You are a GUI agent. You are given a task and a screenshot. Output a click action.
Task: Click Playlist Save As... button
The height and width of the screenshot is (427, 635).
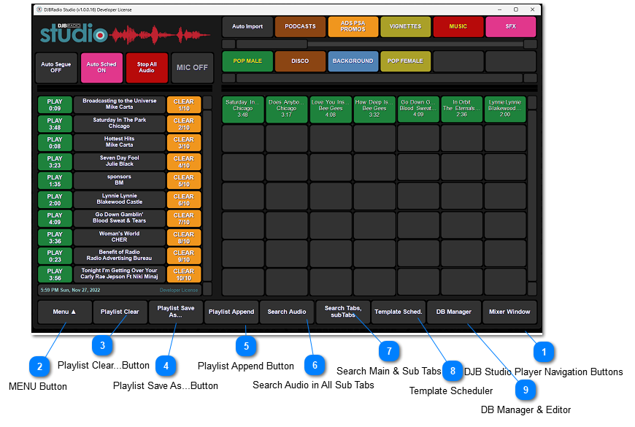[176, 312]
